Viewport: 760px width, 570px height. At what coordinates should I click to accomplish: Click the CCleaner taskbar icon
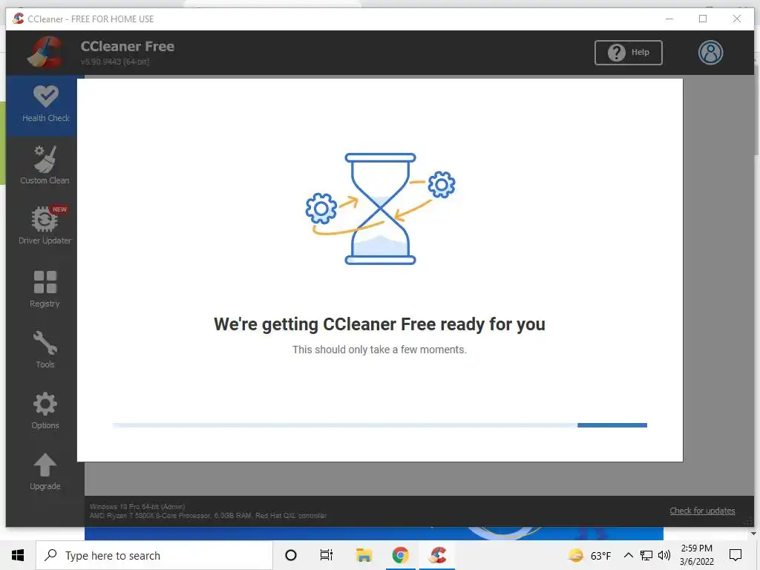438,555
